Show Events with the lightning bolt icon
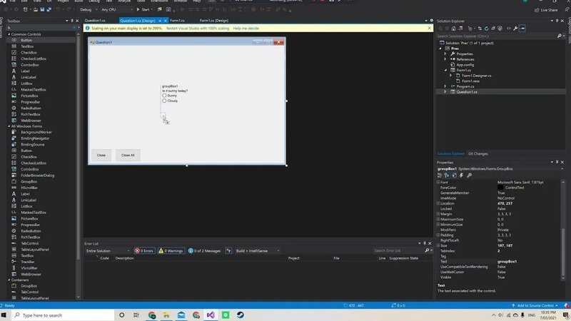Viewport: 571px width, 321px height. (461, 175)
